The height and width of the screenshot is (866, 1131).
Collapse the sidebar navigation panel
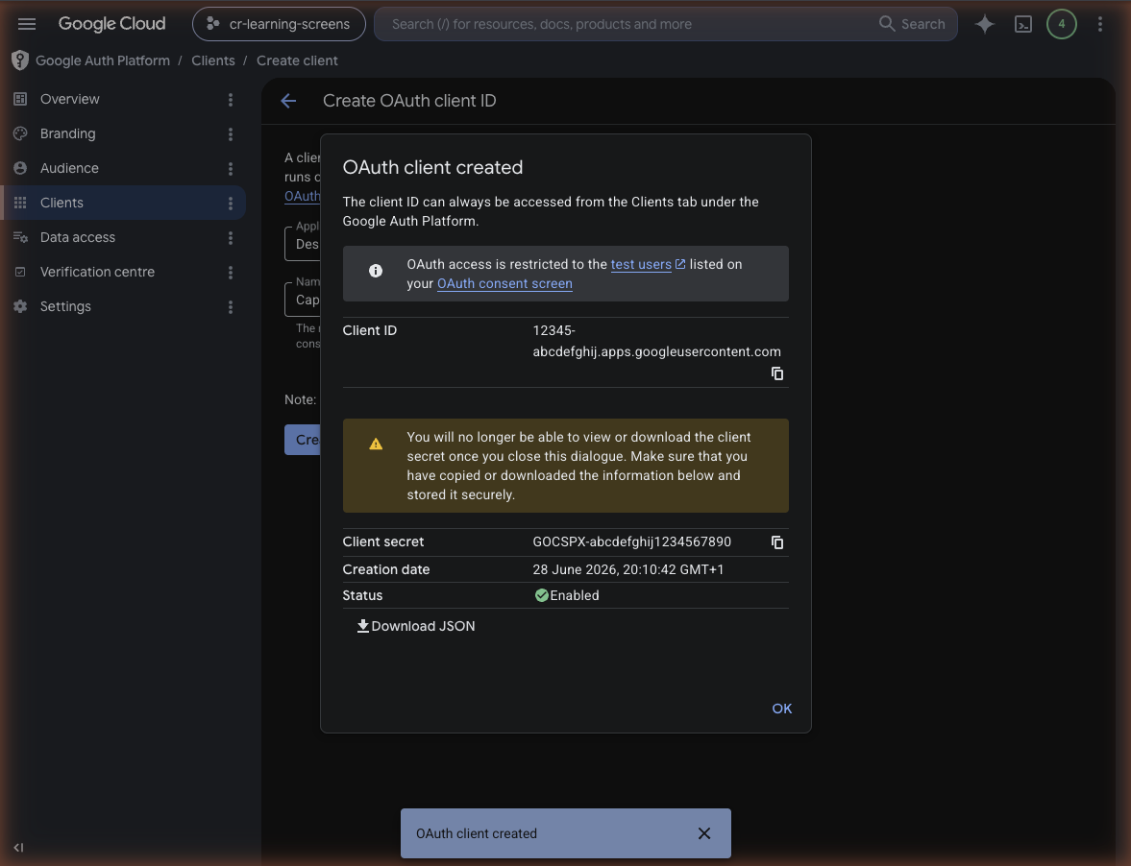19,847
